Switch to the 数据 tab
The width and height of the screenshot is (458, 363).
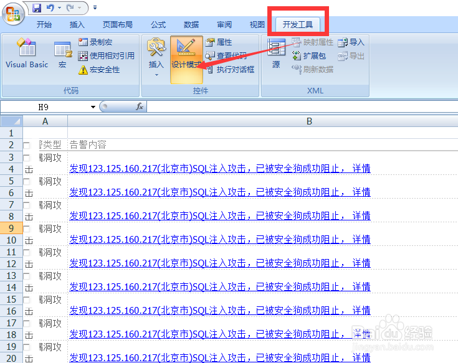(191, 24)
